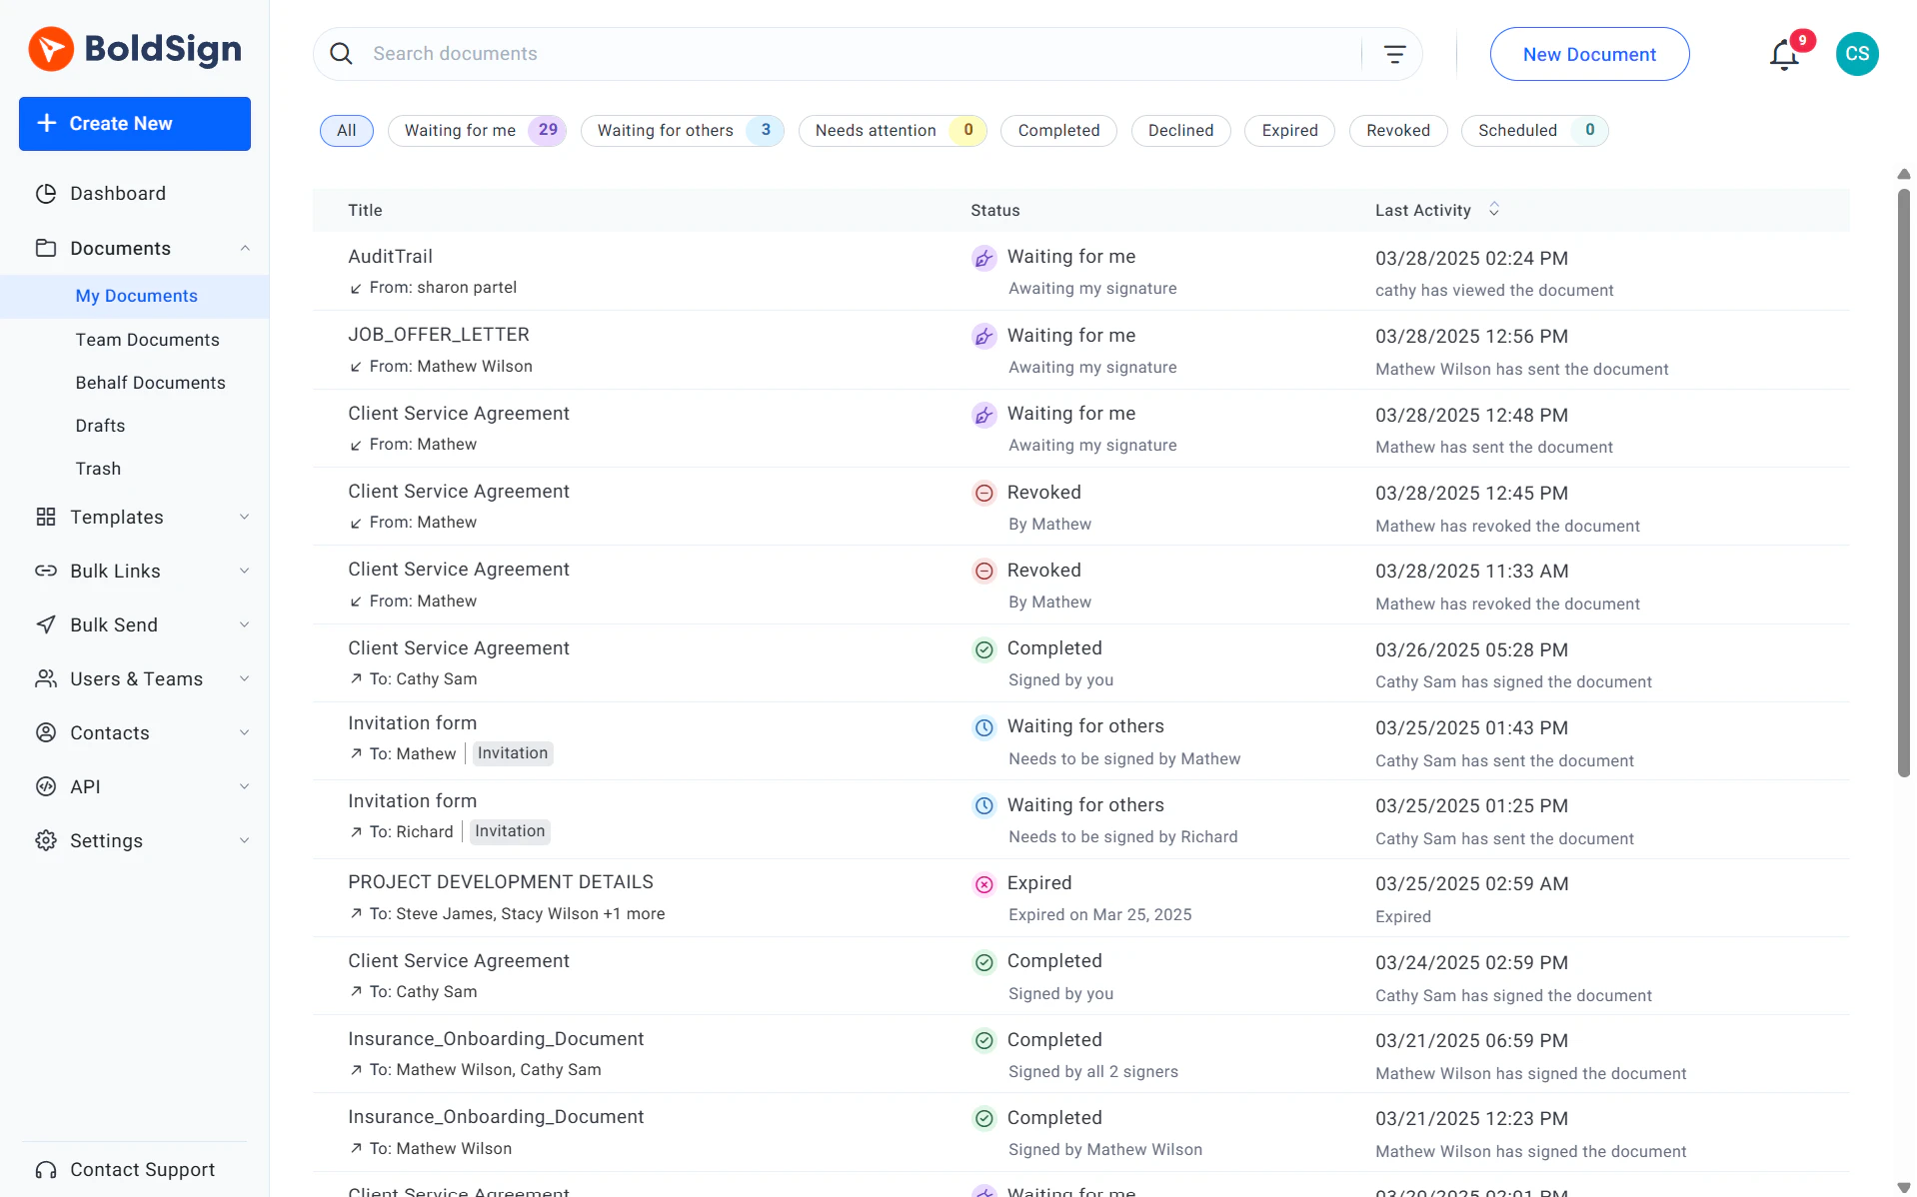Focus the Search documents field
Screen dimensions: 1917x1197
tap(860, 54)
